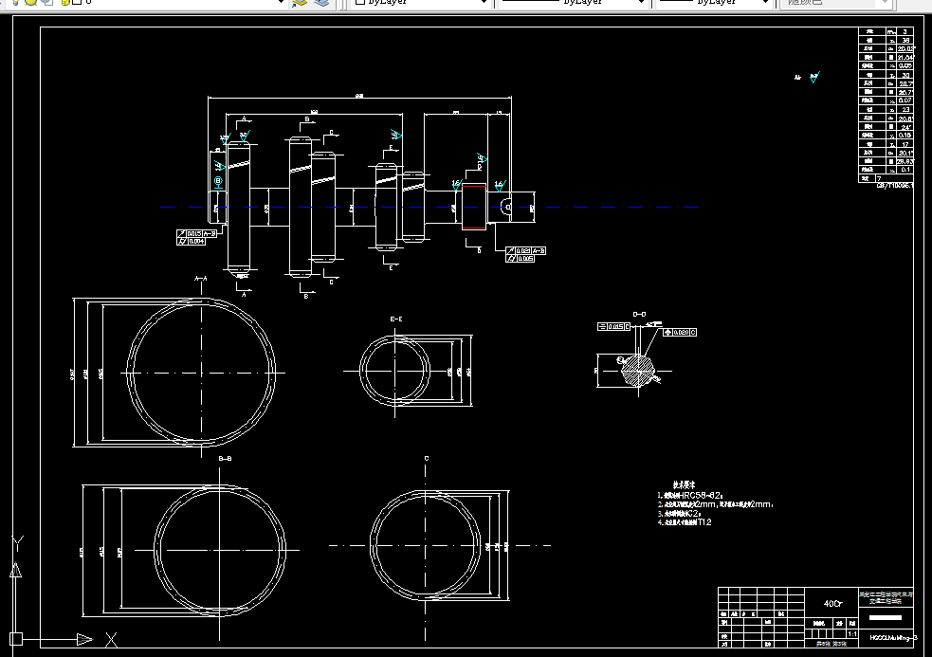Open the plot style control dropdown
Viewport: 932px width, 657px height.
[885, 3]
